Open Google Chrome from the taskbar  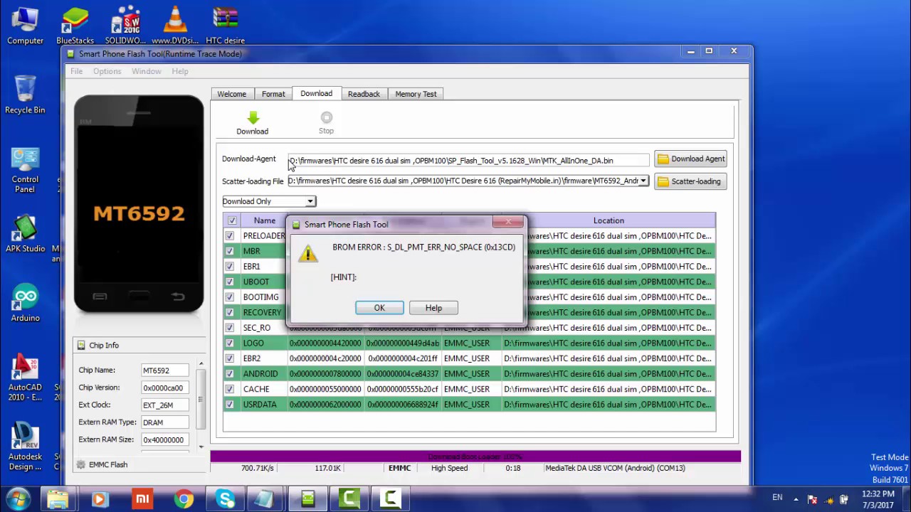coord(184,499)
